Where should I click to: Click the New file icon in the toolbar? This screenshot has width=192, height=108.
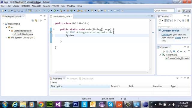(3, 11)
